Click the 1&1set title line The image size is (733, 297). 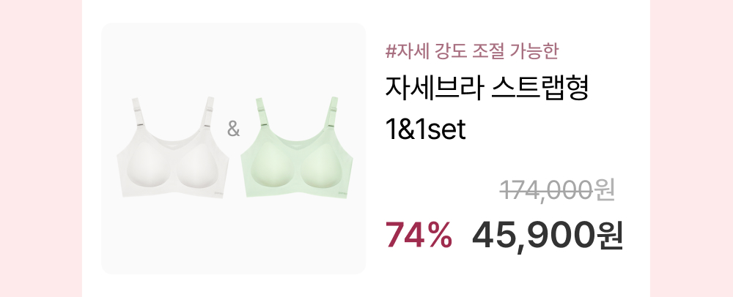425,130
